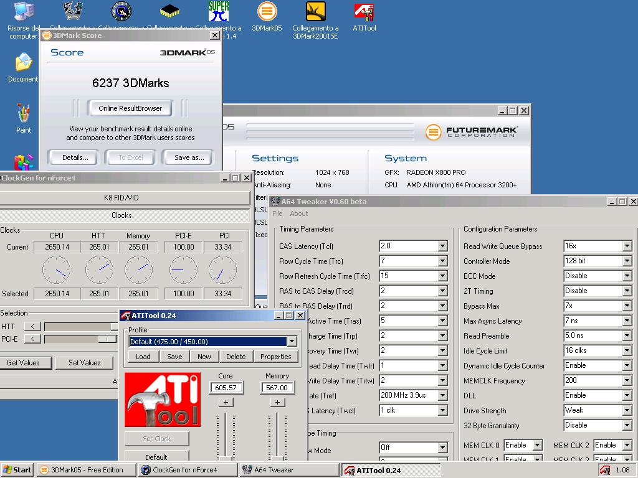This screenshot has height=478, width=638.
Task: Select the K8 FID/VID section in ClockGen
Action: coord(125,198)
